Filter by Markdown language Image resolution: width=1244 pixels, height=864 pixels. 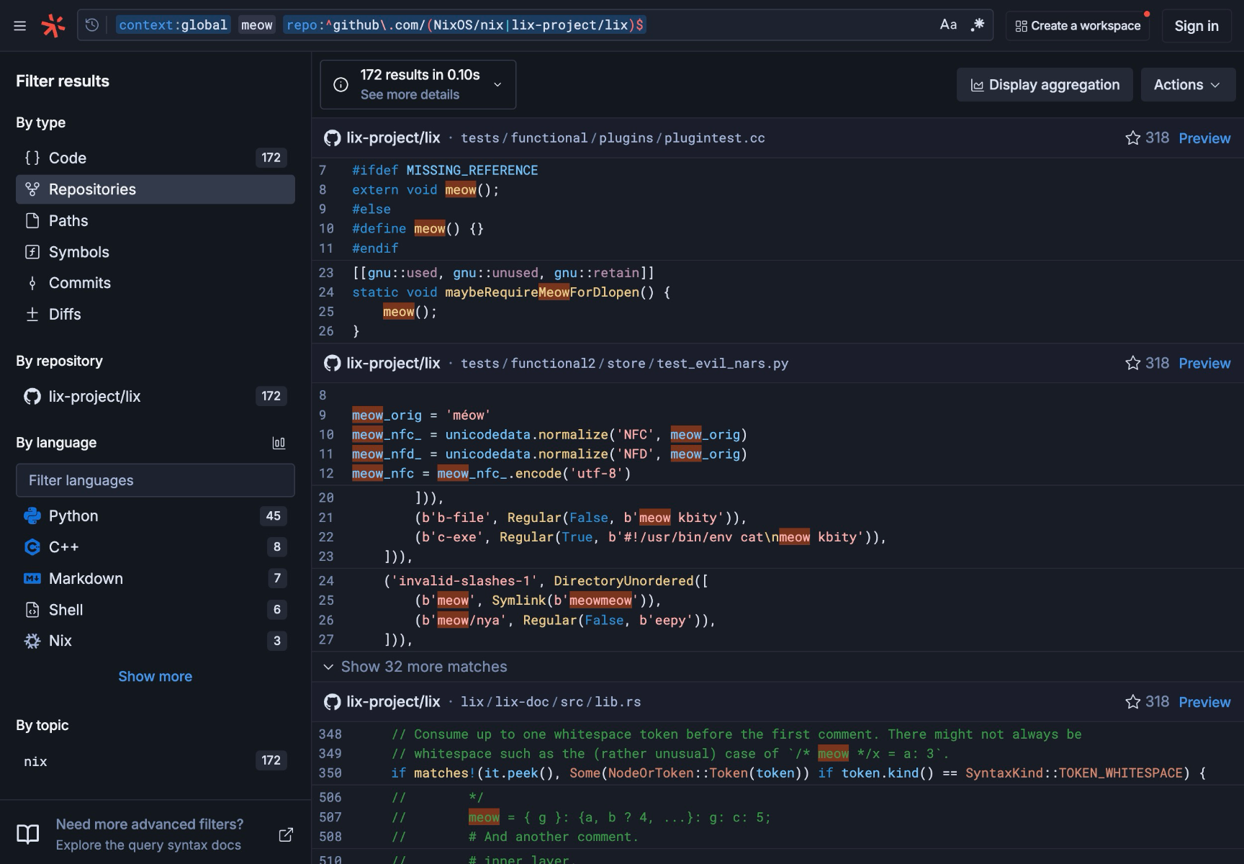(155, 578)
